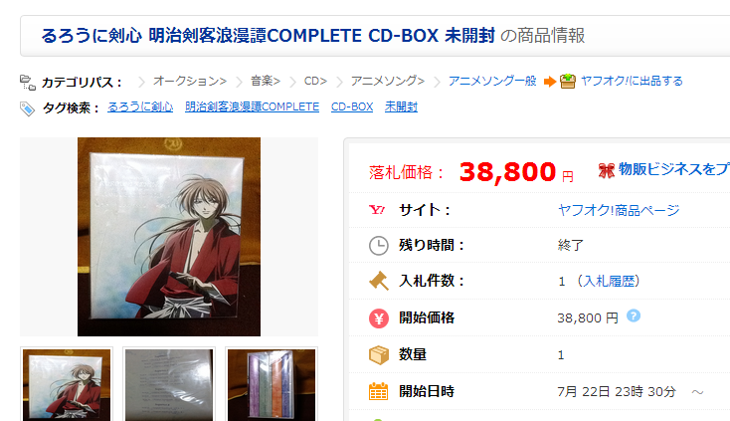Click the CD-BOX tag link
730x421 pixels.
352,107
